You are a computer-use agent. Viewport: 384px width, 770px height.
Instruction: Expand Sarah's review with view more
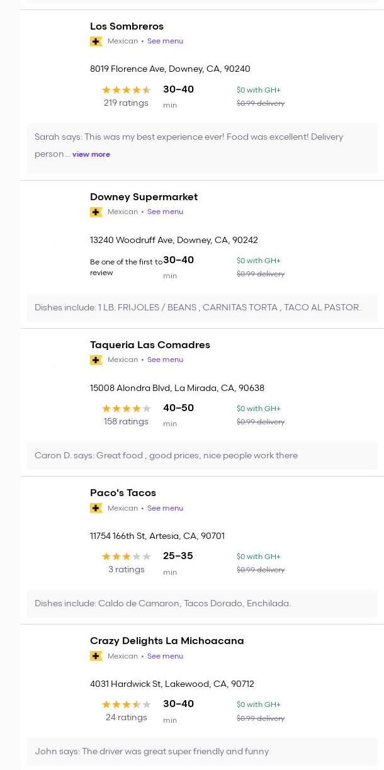coord(91,154)
